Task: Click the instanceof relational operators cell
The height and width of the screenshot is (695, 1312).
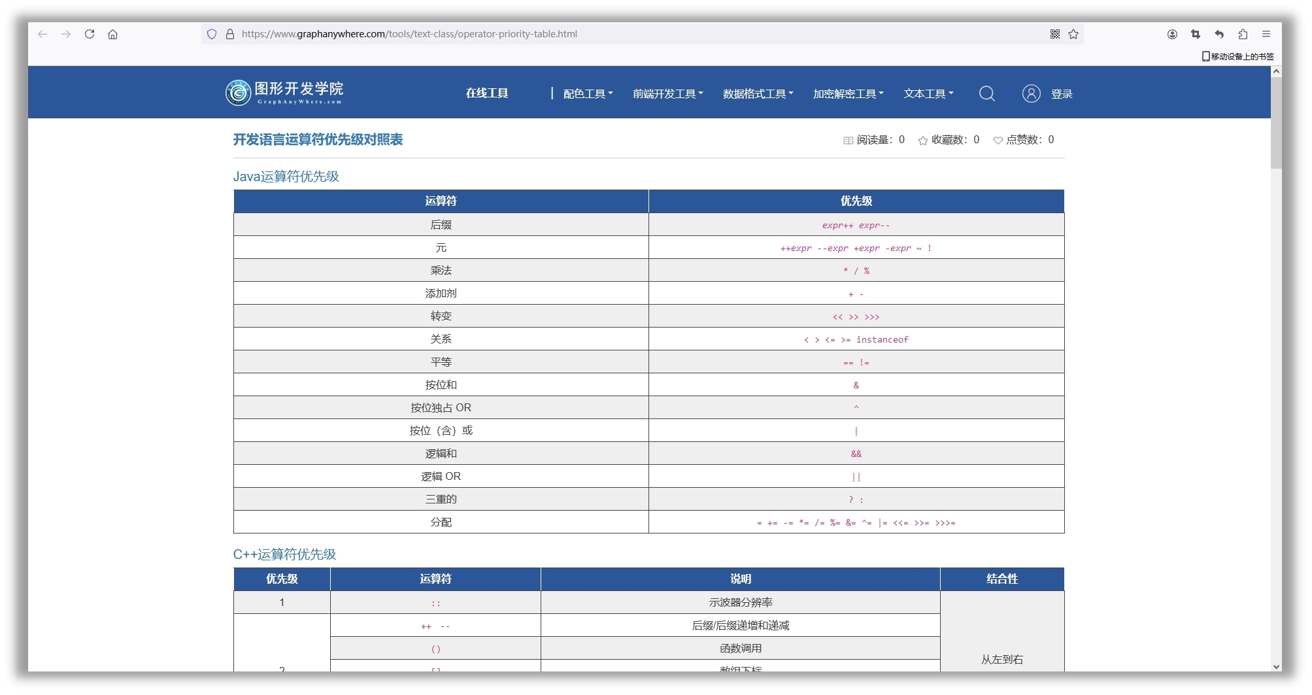Action: tap(856, 339)
